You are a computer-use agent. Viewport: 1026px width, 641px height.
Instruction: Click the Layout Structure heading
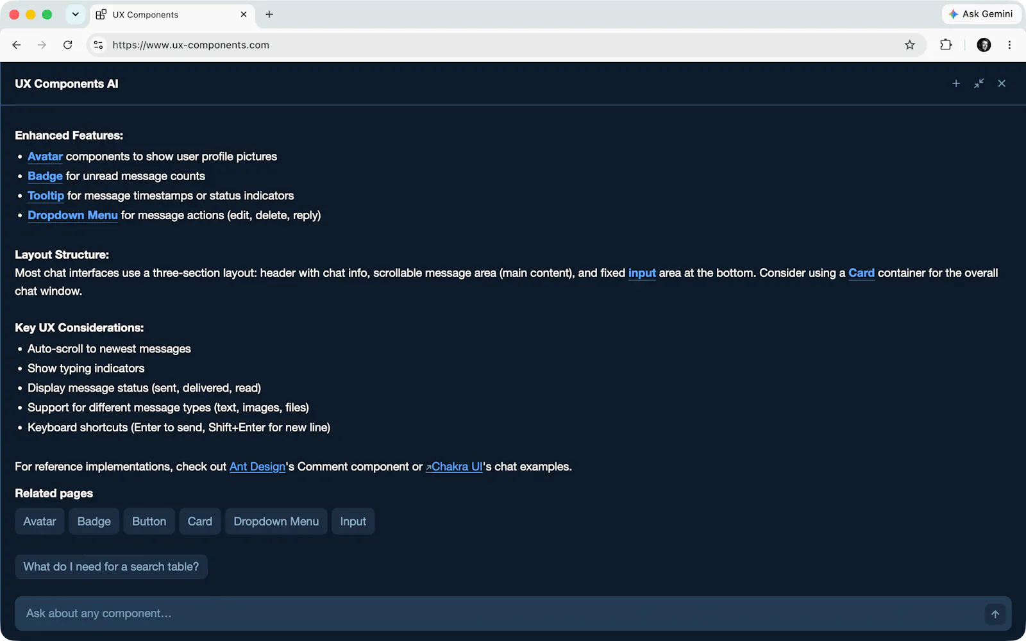[62, 254]
